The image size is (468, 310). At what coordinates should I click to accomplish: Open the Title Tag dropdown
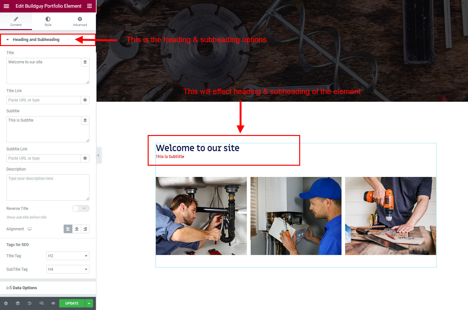68,256
